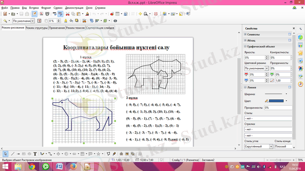Switch to Режим структуры tab
The height and width of the screenshot is (171, 305).
37,28
